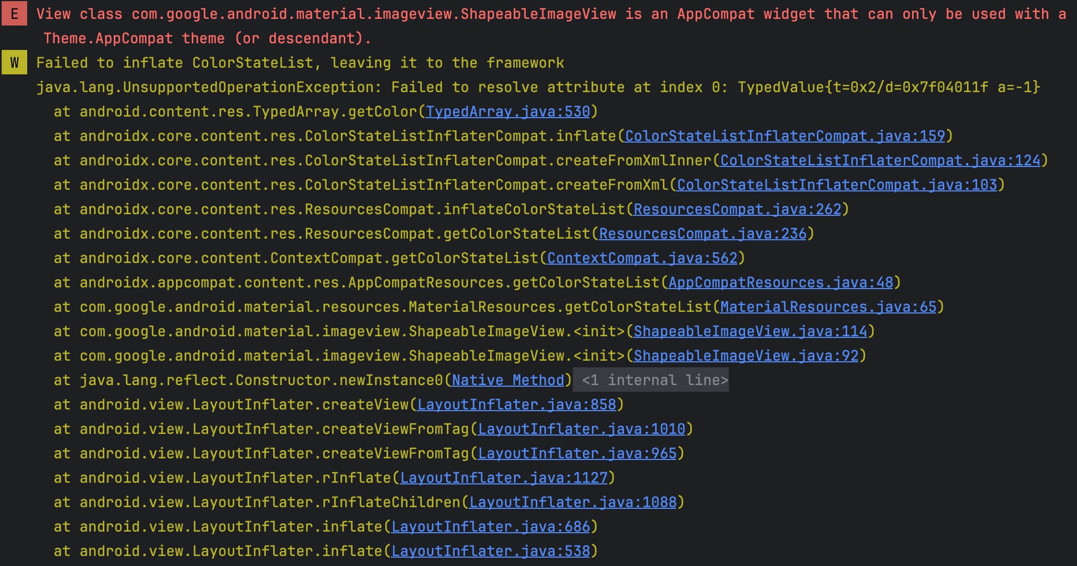Viewport: 1077px width, 566px height.
Task: Open the ResourcesCompat.java:262 link
Action: pyautogui.click(x=737, y=209)
